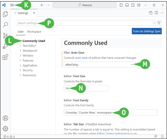
Task: Split the editor to the right
Action: (156, 13)
